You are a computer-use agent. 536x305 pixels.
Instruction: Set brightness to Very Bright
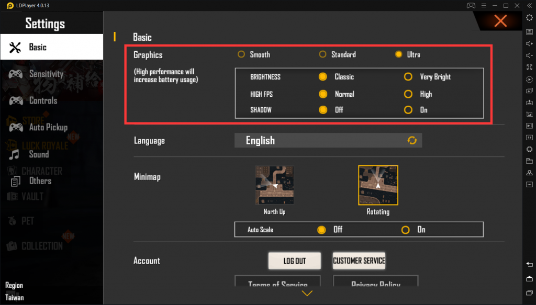coord(408,77)
